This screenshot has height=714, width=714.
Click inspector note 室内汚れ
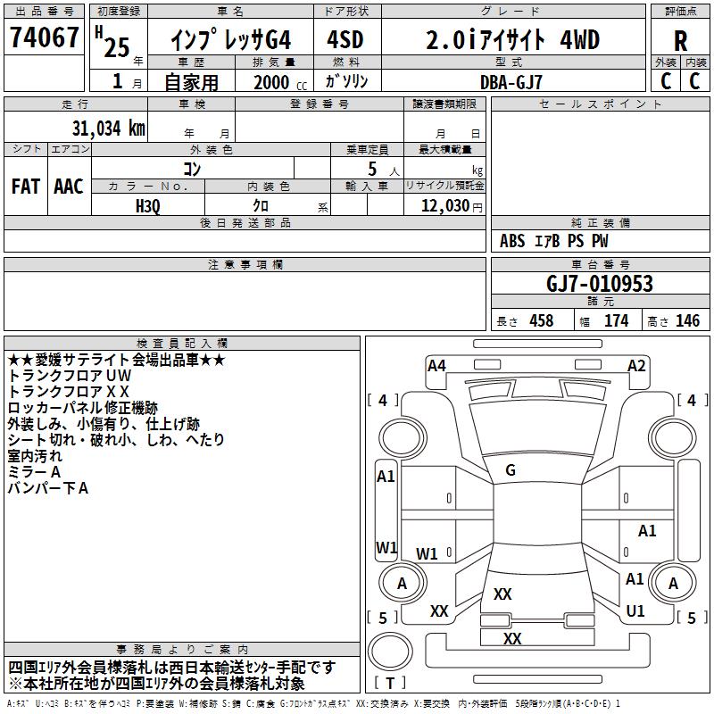point(35,456)
